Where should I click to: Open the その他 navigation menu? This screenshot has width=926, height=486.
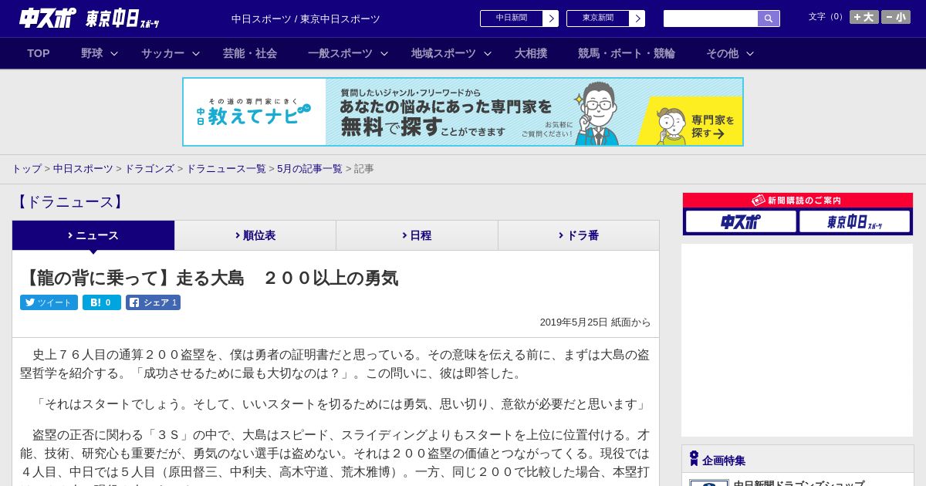coord(722,53)
